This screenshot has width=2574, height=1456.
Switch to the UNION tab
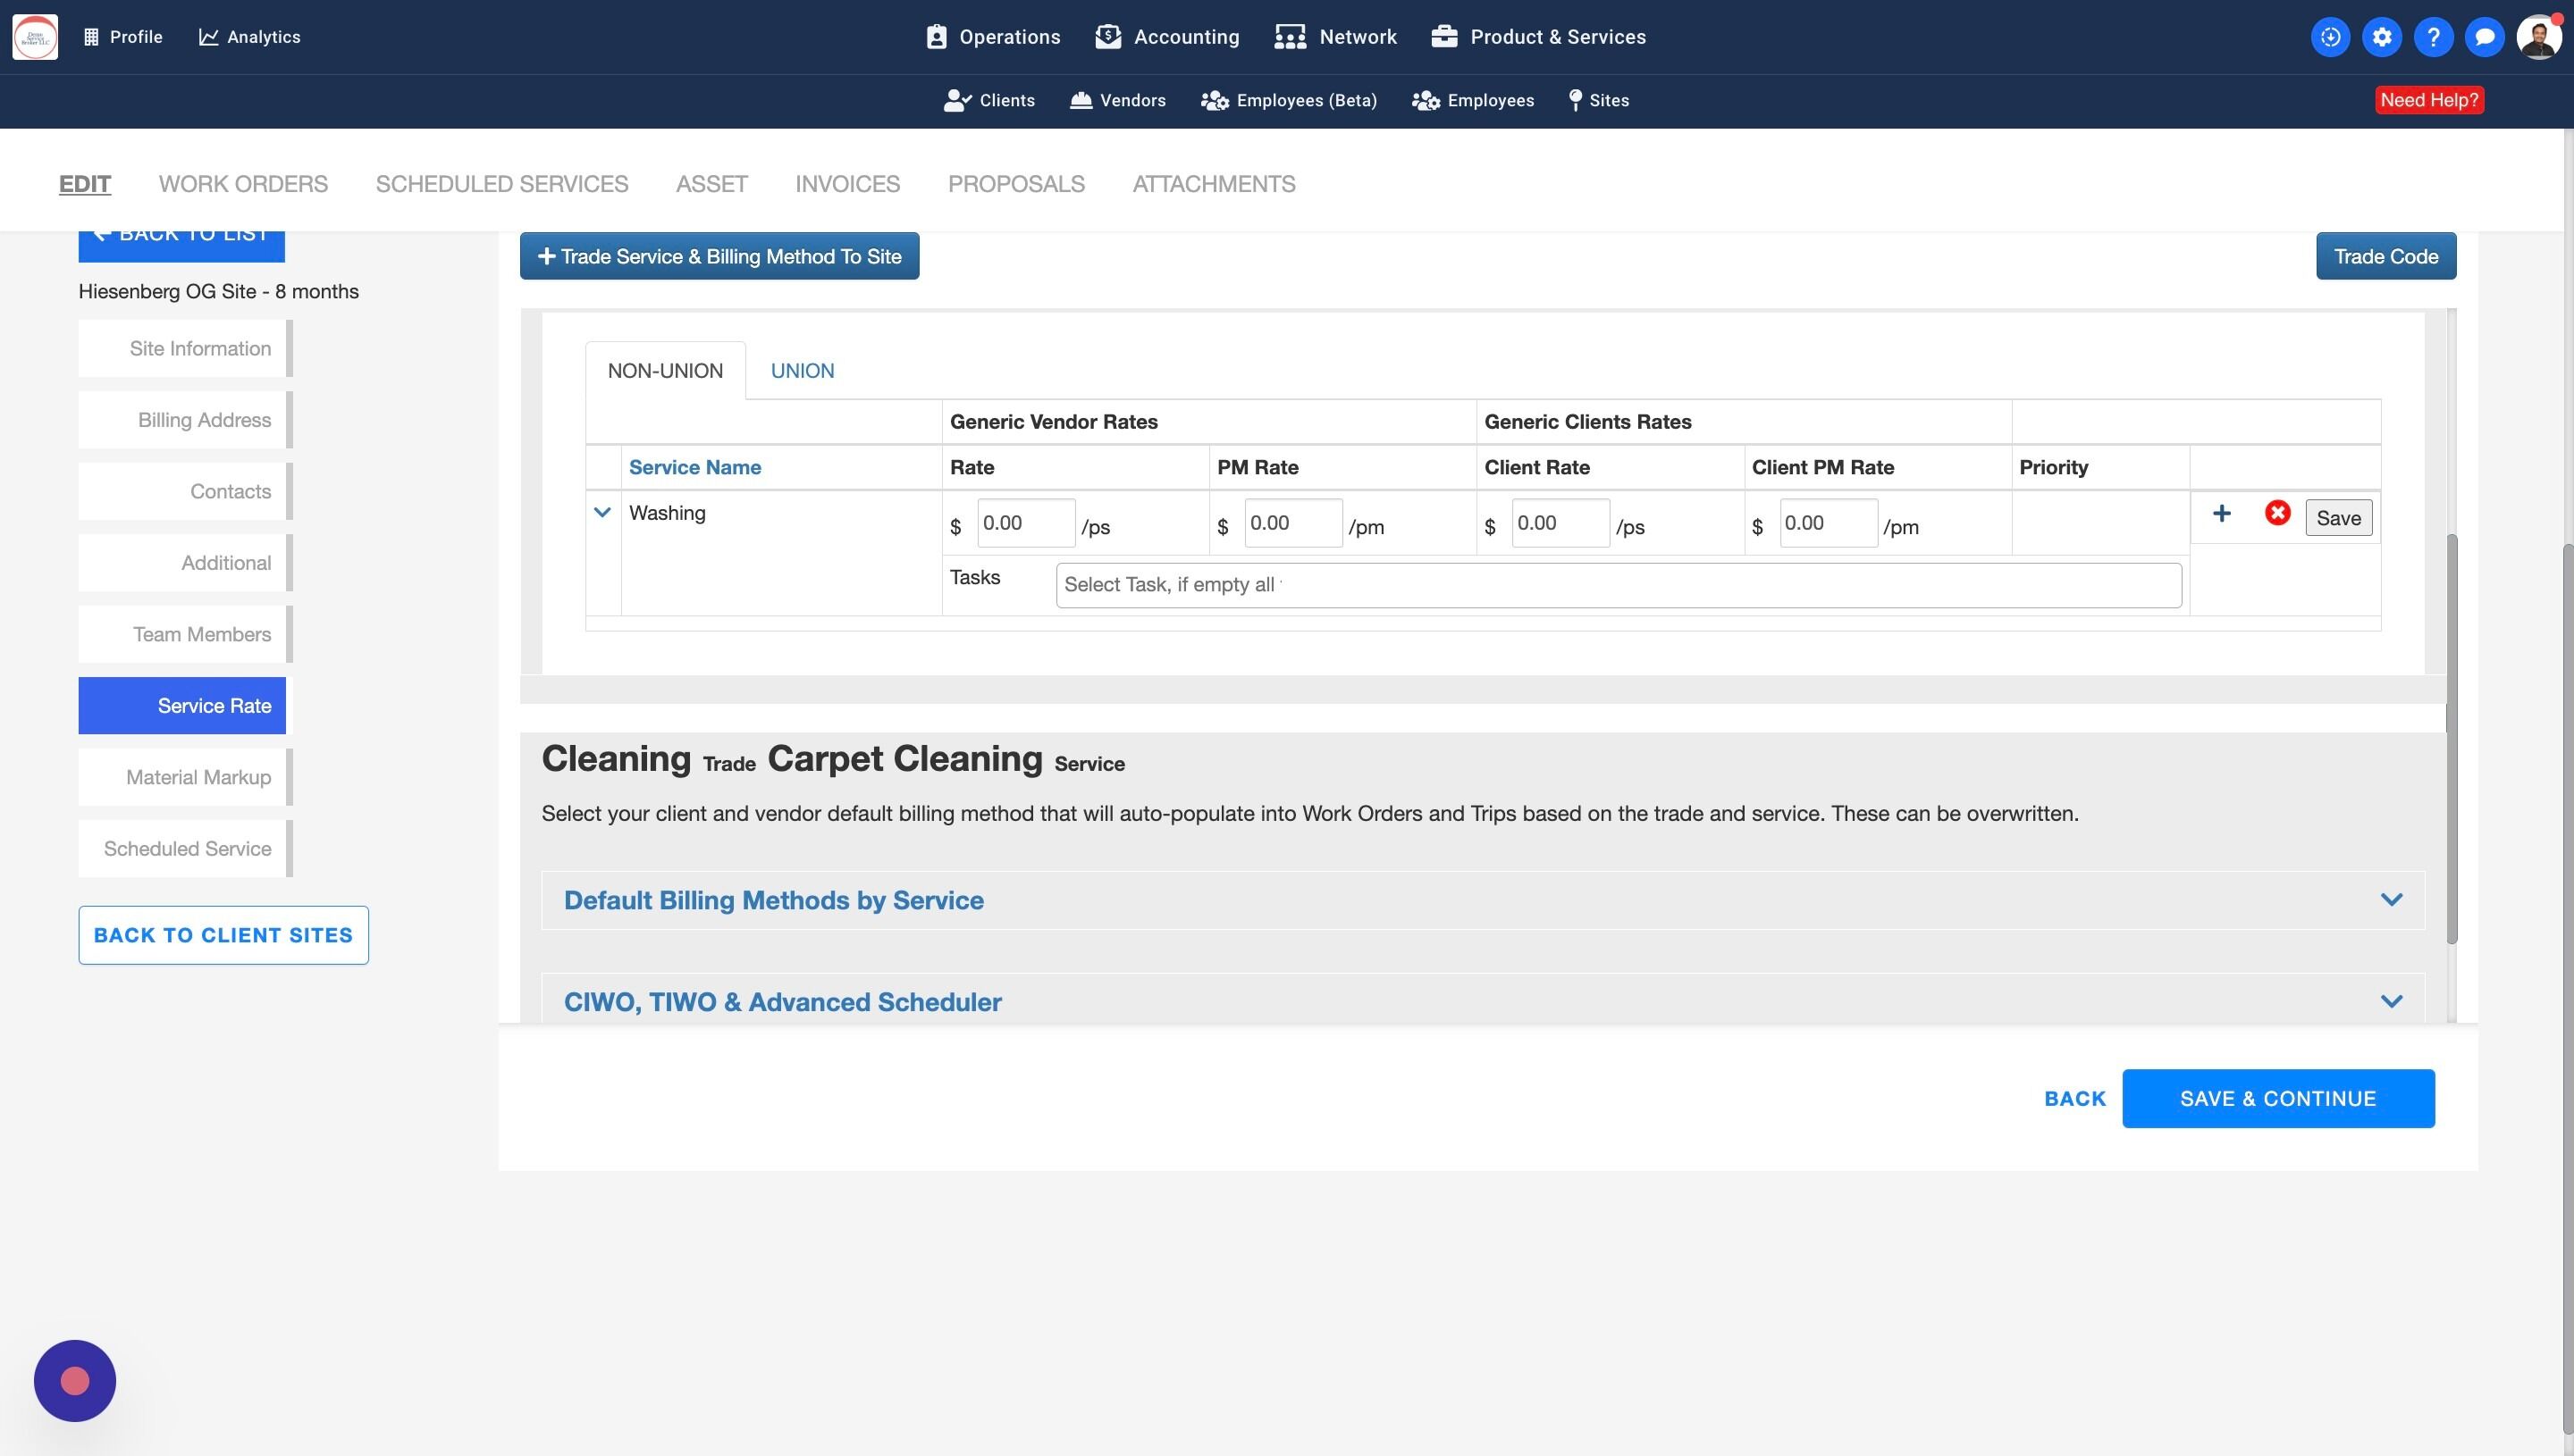(x=802, y=371)
